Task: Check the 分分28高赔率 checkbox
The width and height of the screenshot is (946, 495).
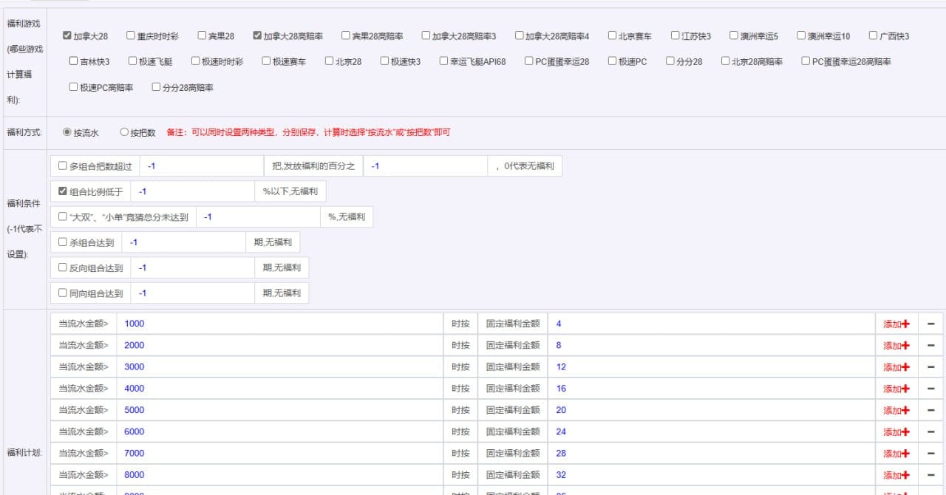Action: pyautogui.click(x=156, y=87)
